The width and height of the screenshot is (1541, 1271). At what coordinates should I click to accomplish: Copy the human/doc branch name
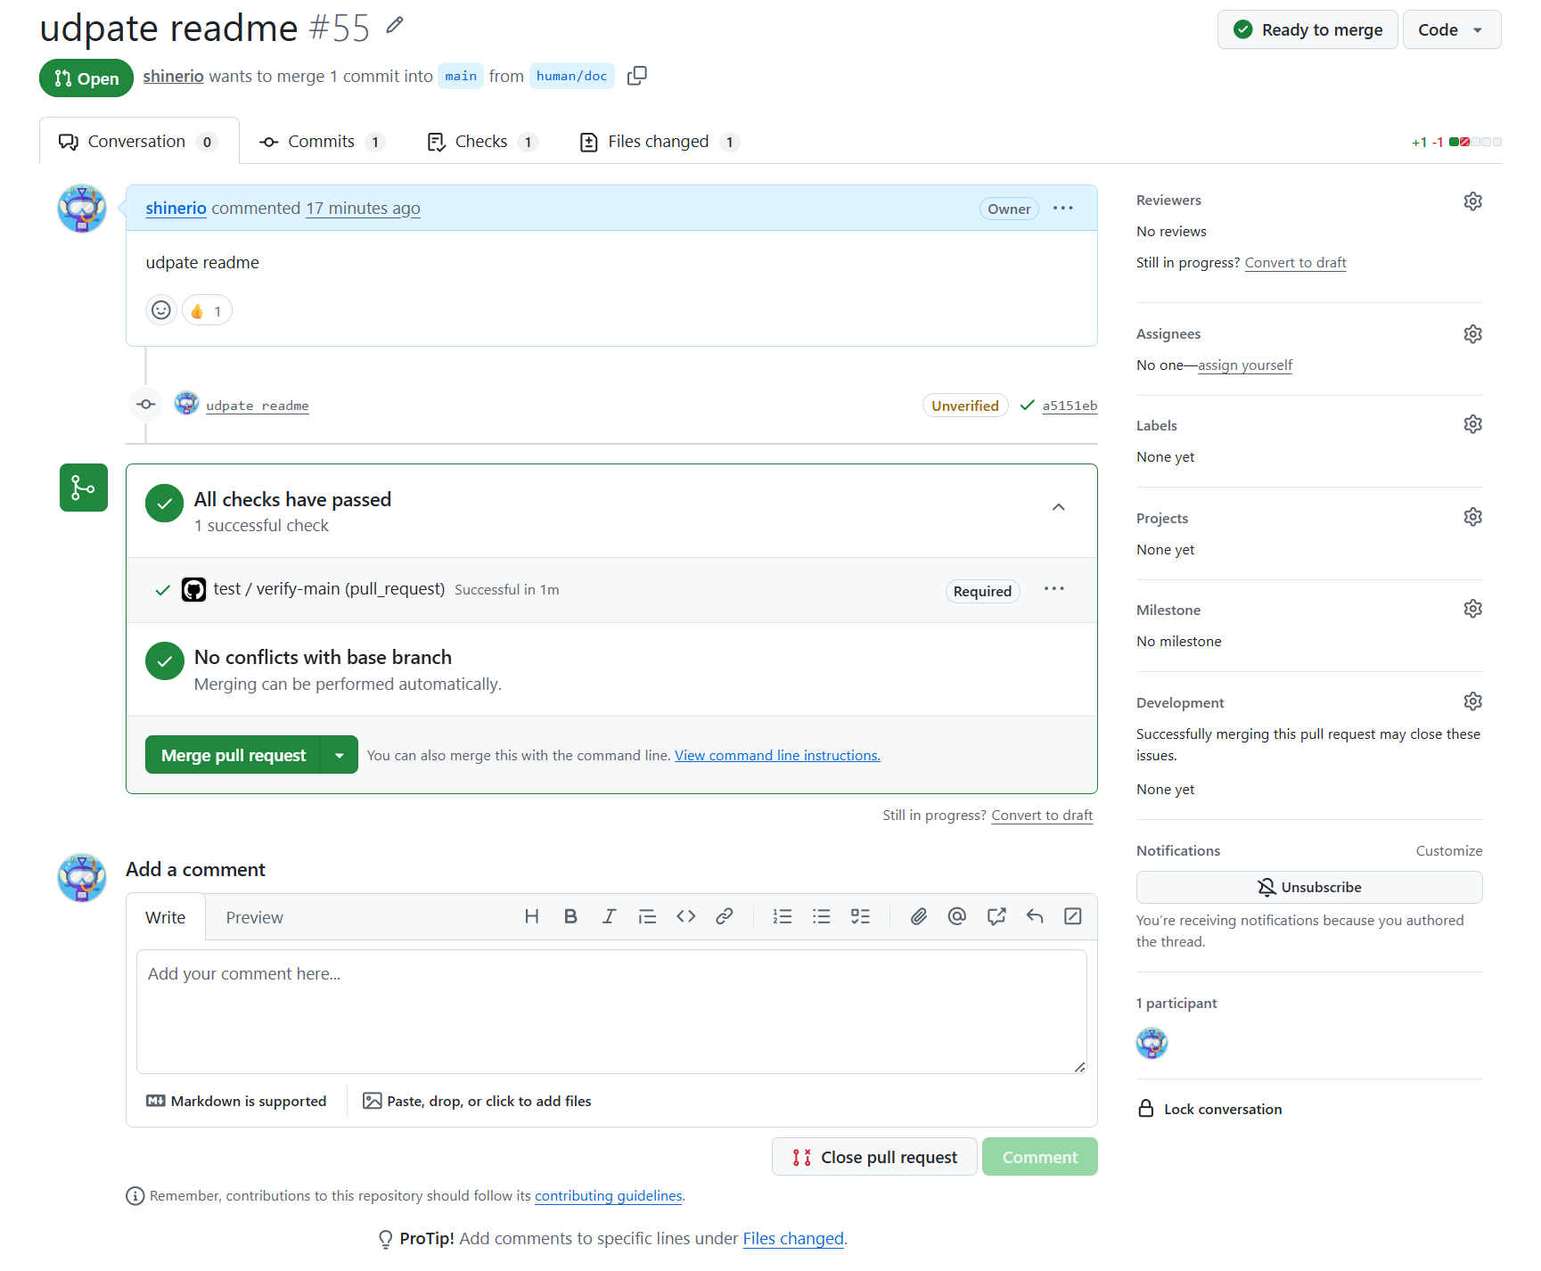point(636,76)
